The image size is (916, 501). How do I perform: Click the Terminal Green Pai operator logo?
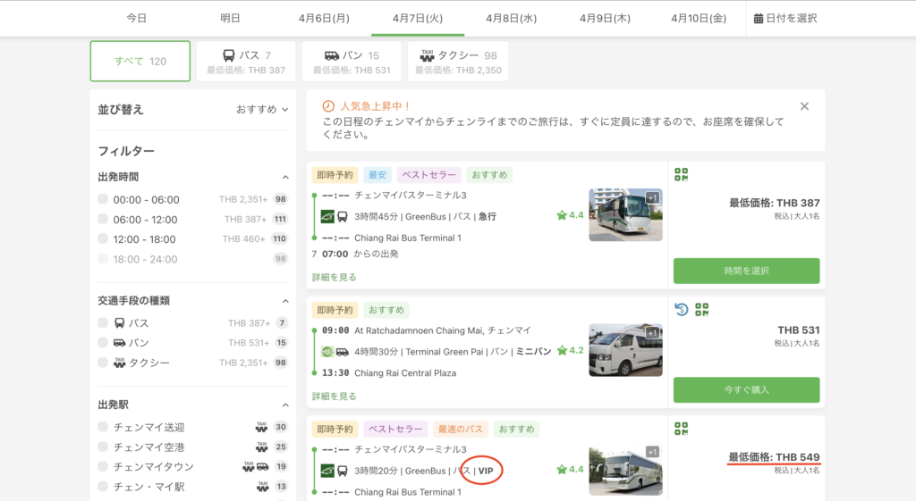tap(327, 352)
